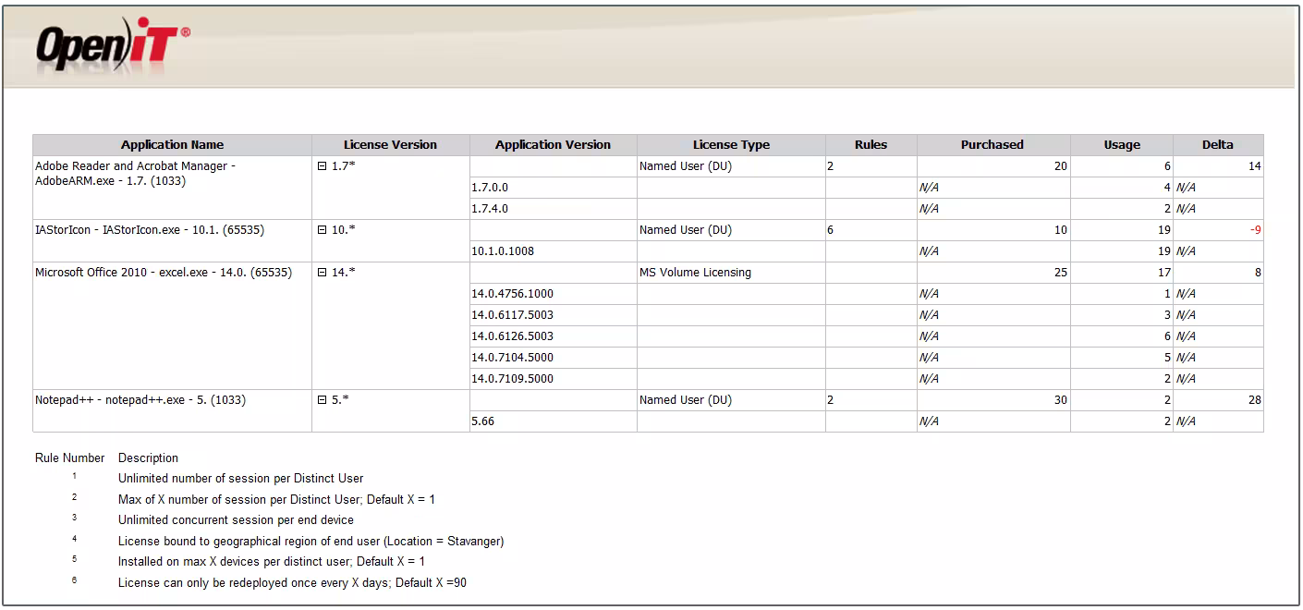Click the red -9 delta value

pos(1256,230)
